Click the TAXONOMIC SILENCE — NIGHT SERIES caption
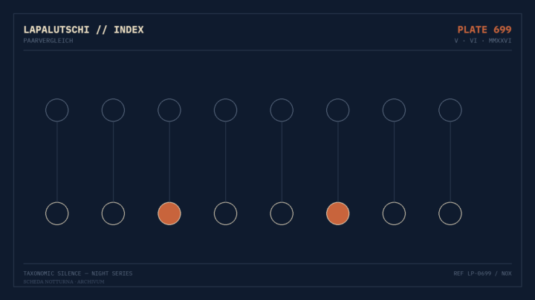535x300 pixels. (x=78, y=273)
